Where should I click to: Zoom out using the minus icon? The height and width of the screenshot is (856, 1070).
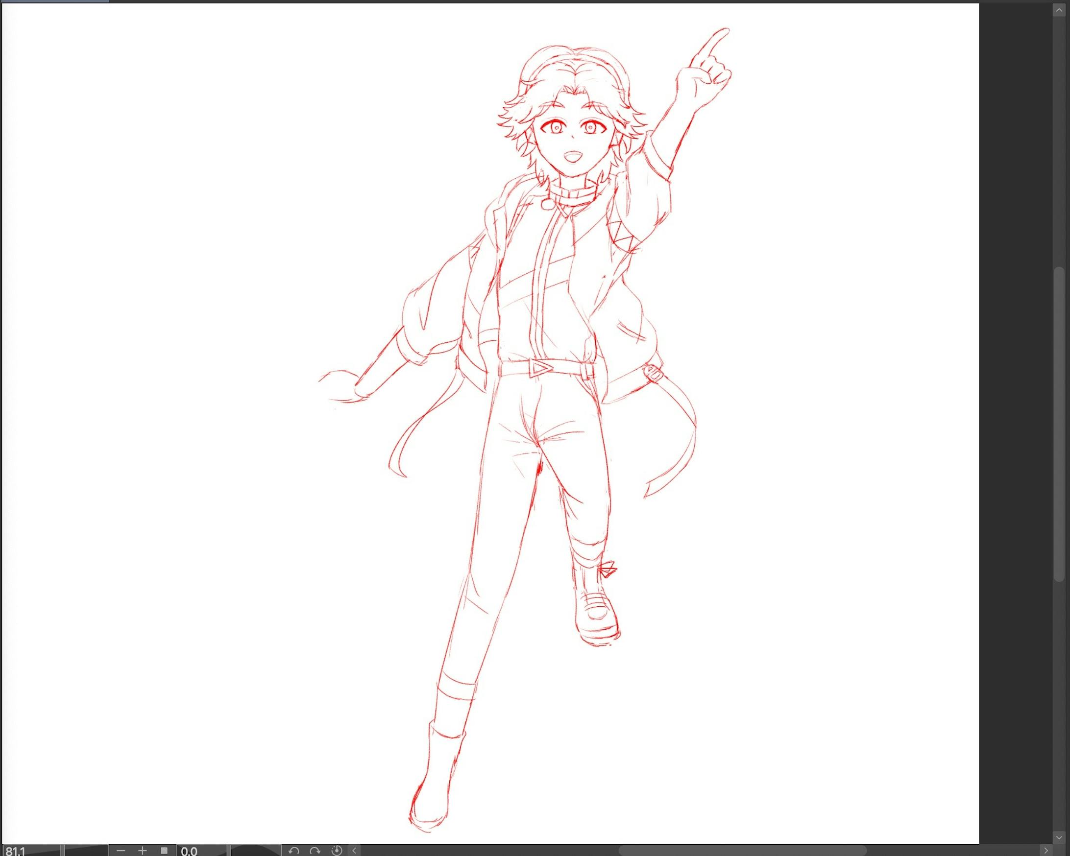tap(121, 852)
